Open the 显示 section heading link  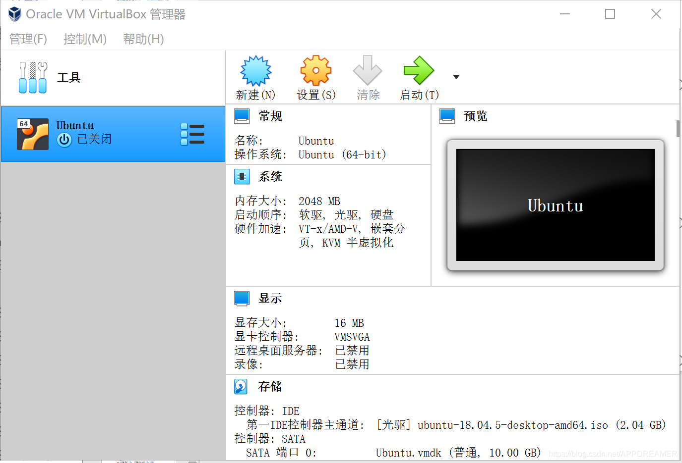click(270, 299)
